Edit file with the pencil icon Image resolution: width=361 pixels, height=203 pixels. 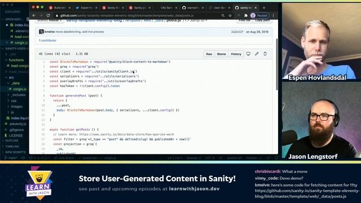[257, 54]
